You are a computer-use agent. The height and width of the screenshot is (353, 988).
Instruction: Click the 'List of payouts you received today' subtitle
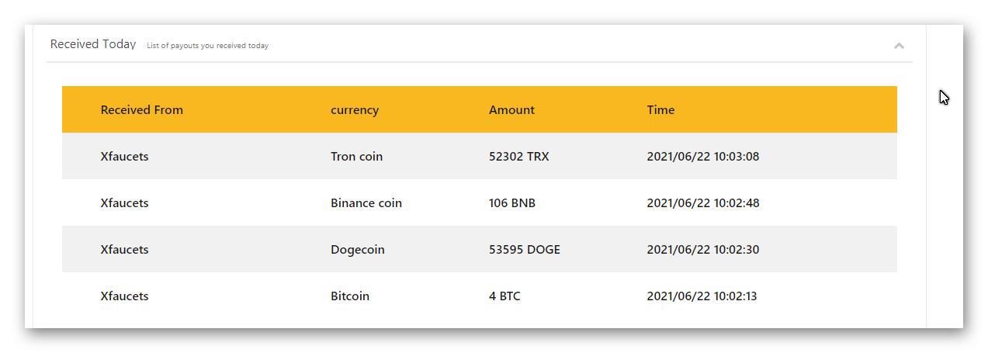207,46
